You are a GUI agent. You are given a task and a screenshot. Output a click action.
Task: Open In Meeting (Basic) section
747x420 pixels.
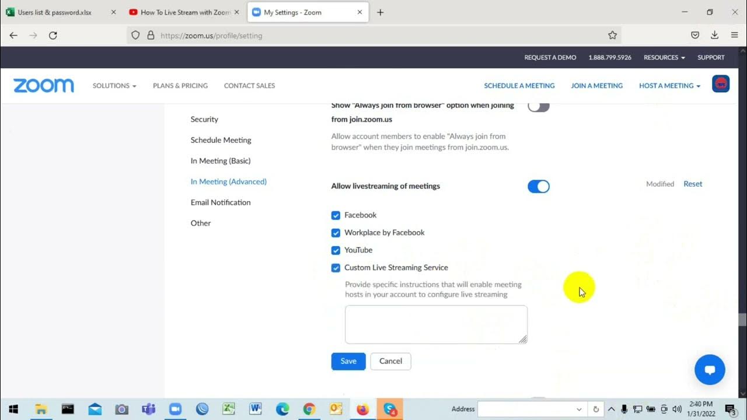coord(220,160)
